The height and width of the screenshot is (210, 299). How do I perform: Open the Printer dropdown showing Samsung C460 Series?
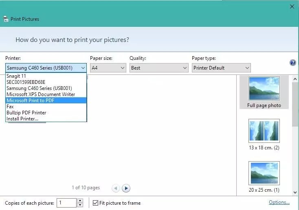pyautogui.click(x=46, y=68)
